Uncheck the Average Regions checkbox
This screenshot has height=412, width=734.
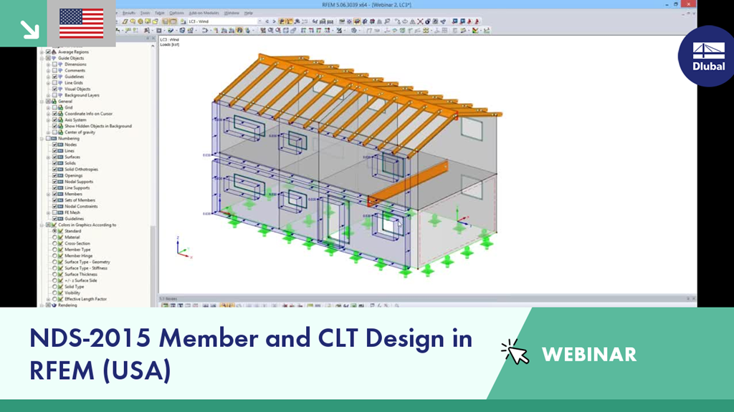tap(48, 51)
